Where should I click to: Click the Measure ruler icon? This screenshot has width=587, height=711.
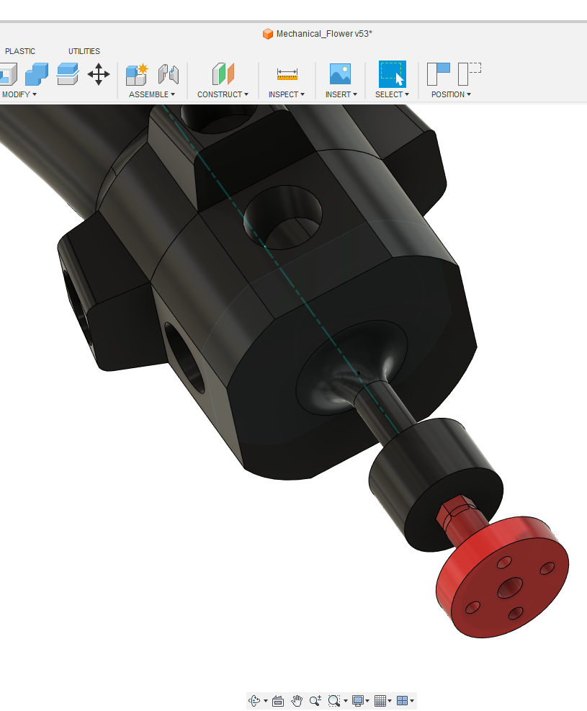coord(287,74)
